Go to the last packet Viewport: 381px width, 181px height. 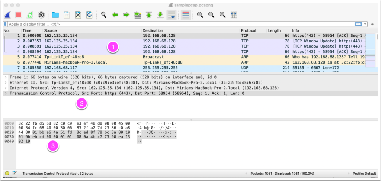[160, 15]
